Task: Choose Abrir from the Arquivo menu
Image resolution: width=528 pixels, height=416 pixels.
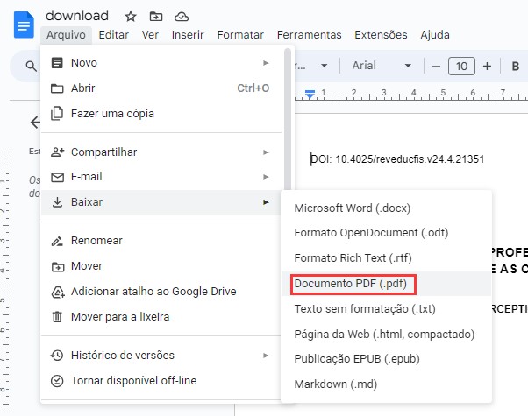Action: (161, 88)
